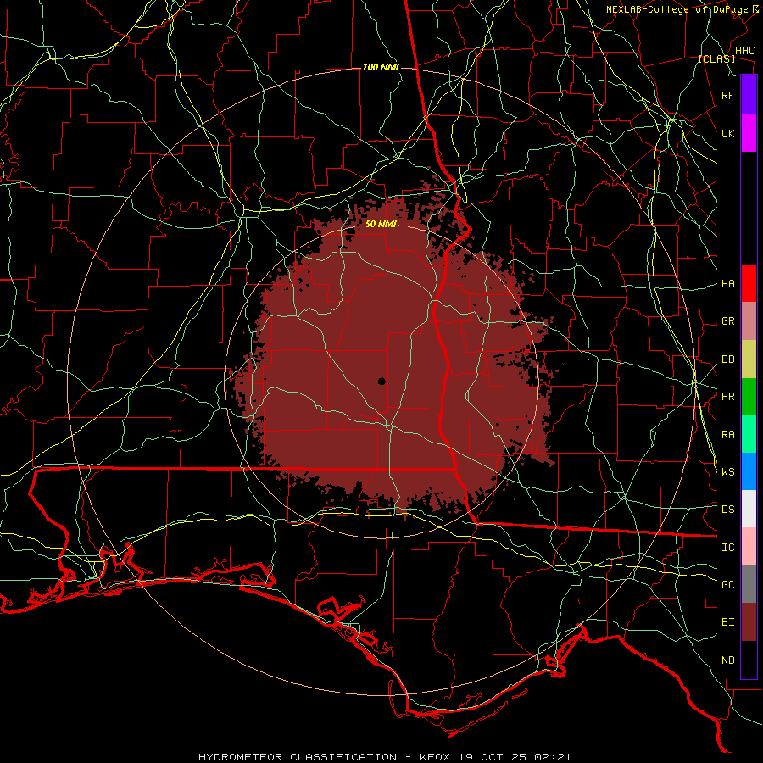Select the dusty pink GR legend swatch
The image size is (763, 763).
point(749,321)
